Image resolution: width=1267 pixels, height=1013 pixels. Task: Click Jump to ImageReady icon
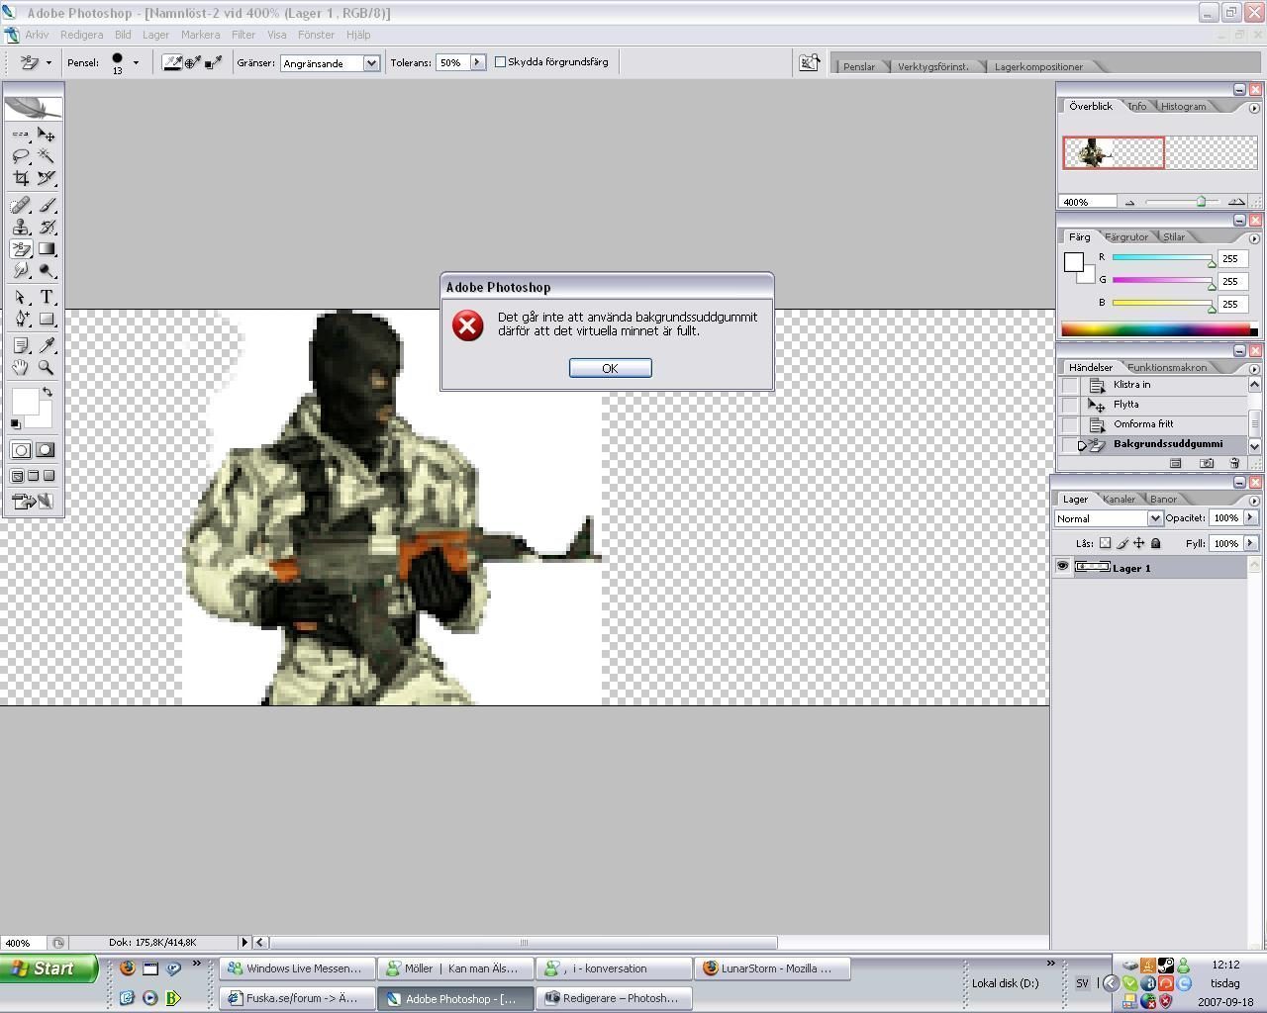33,502
